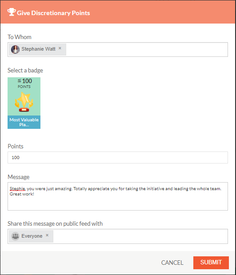Click the Stephanie Watt name chip
The width and height of the screenshot is (236, 275).
coord(38,49)
